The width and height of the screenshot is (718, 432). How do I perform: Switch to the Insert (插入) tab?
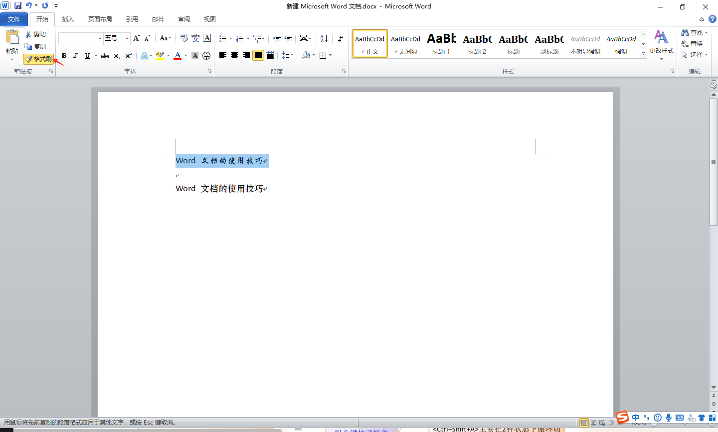pos(68,19)
